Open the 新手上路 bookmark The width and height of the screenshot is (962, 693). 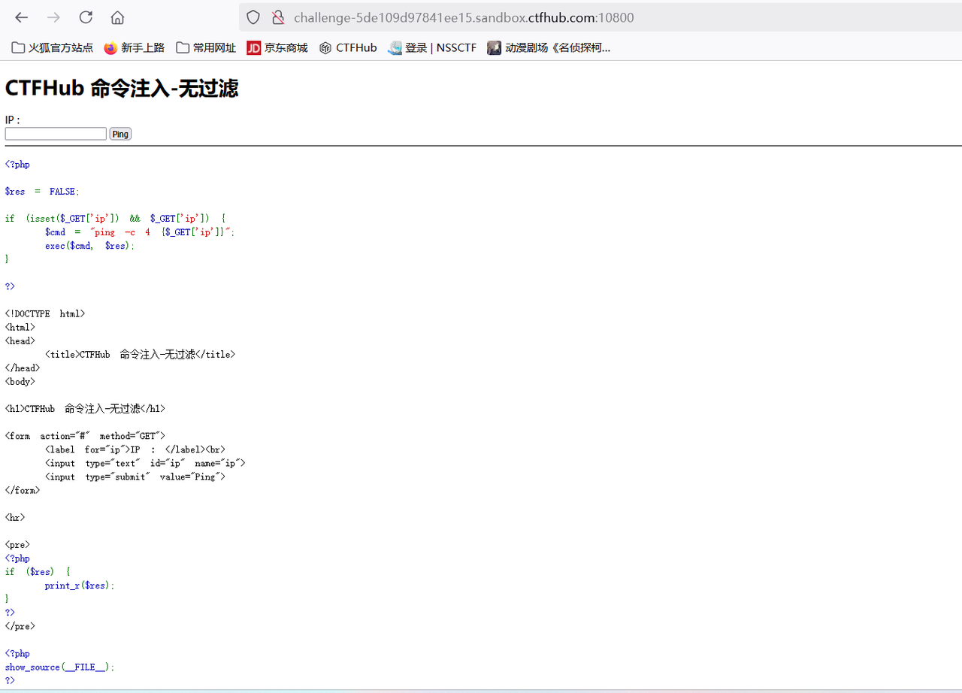pos(134,48)
